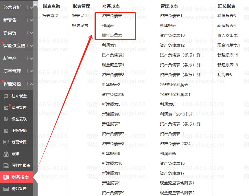Viewport: 249px width, 196px height.
Task: Open the 新建报表19 report
Action: pos(228,65)
